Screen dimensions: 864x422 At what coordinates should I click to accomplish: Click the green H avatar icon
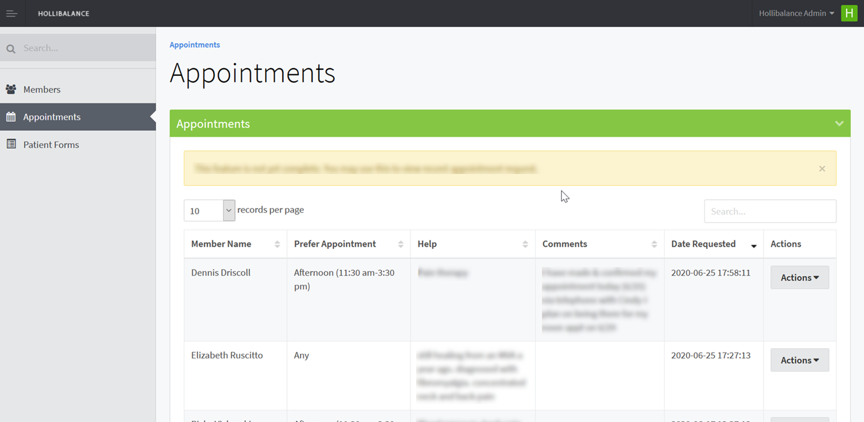point(849,13)
